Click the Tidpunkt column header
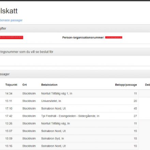The width and height of the screenshot is (150, 150). pos(11,85)
